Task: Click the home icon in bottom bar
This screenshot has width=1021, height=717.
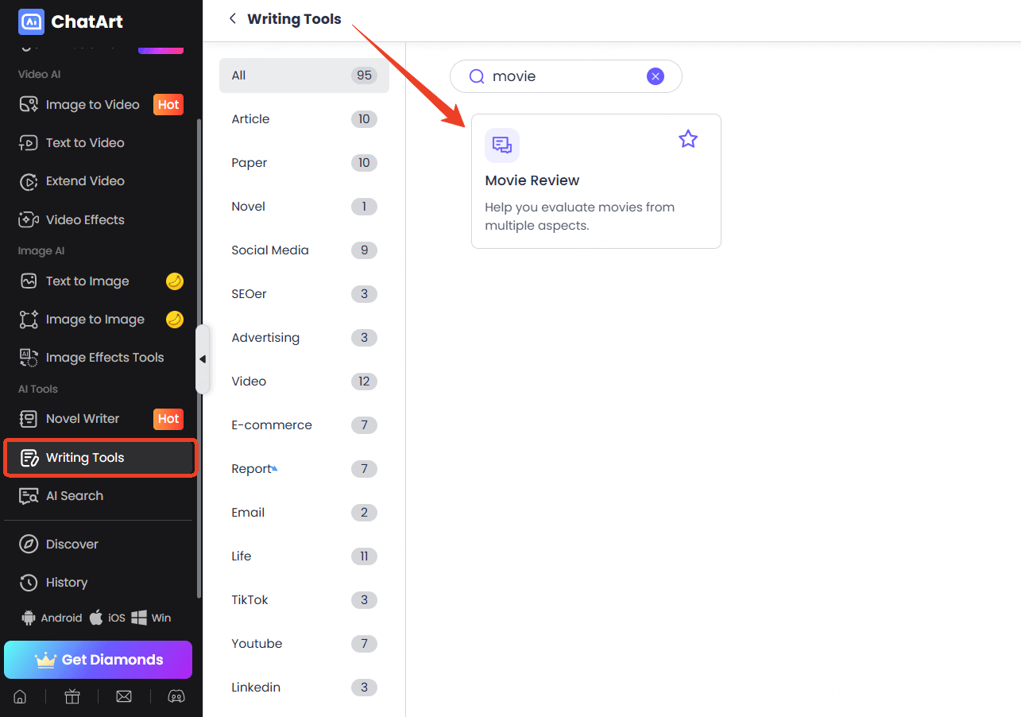Action: tap(20, 696)
